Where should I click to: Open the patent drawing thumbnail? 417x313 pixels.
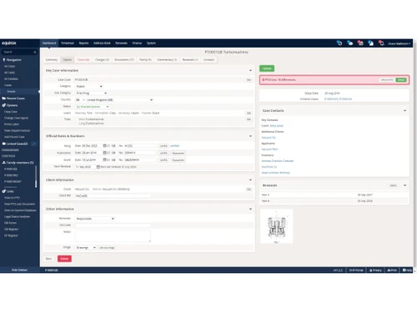click(x=276, y=227)
